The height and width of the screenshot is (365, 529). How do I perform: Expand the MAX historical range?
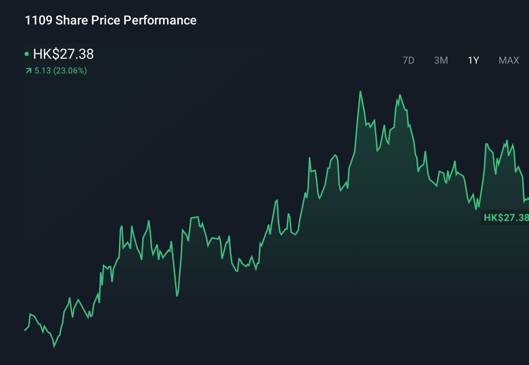tap(508, 60)
